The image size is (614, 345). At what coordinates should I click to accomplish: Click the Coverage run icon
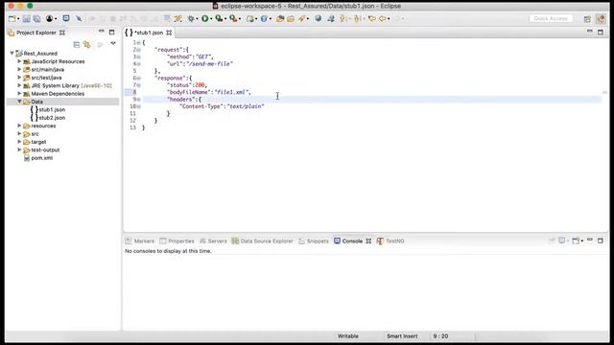(219, 18)
